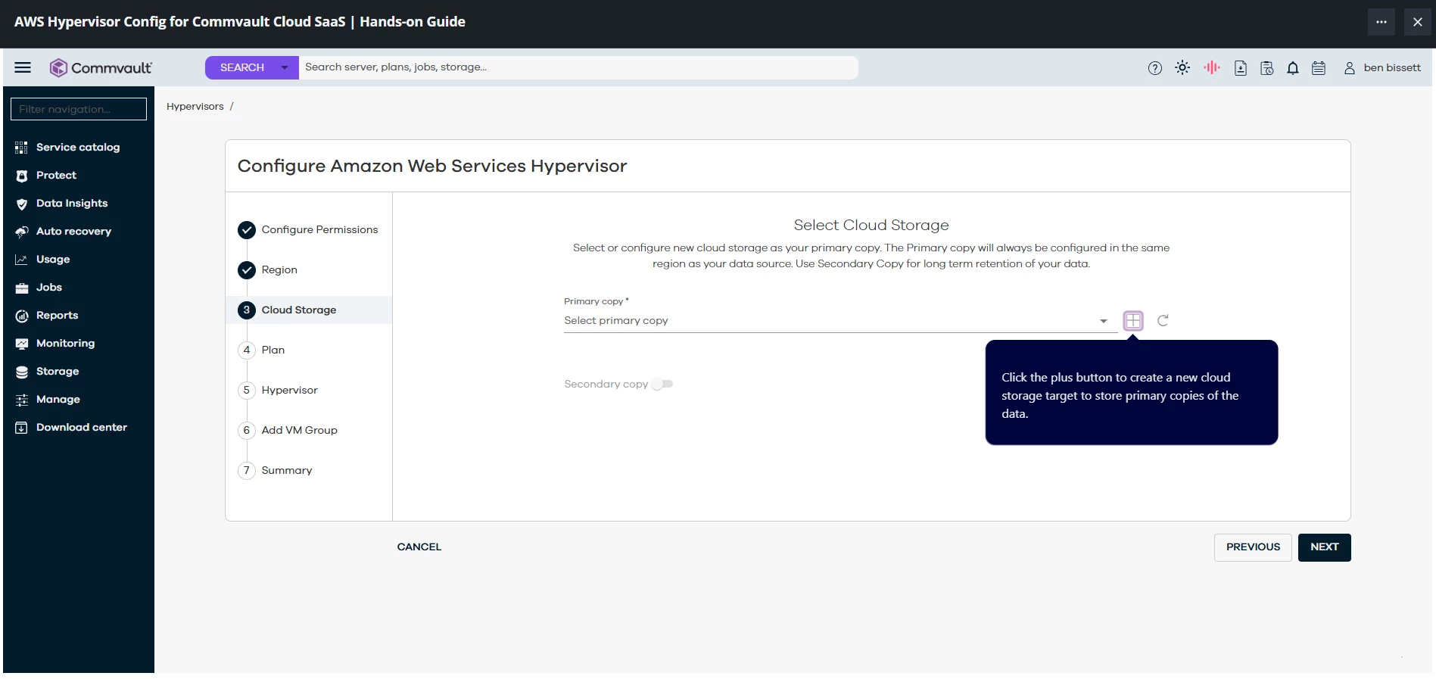Open Data Insights navigation item
1436x679 pixels.
tap(72, 204)
